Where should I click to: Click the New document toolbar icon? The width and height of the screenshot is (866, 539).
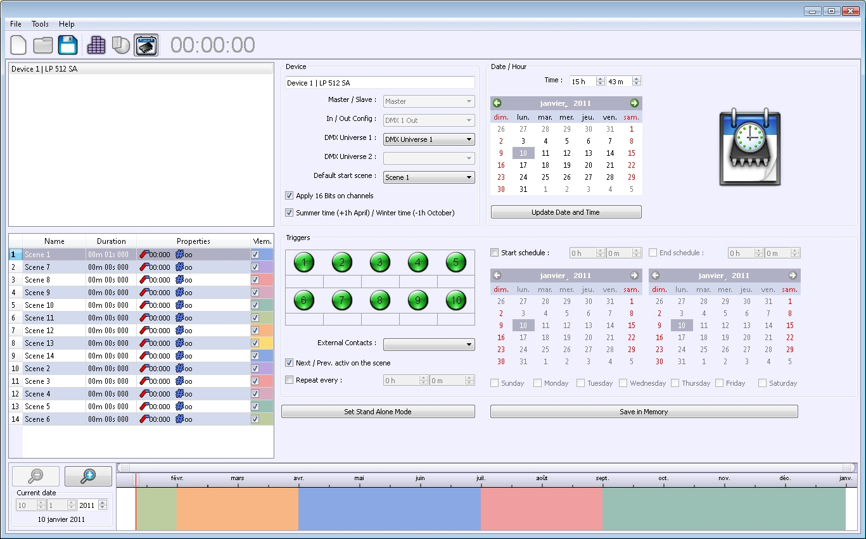click(19, 45)
